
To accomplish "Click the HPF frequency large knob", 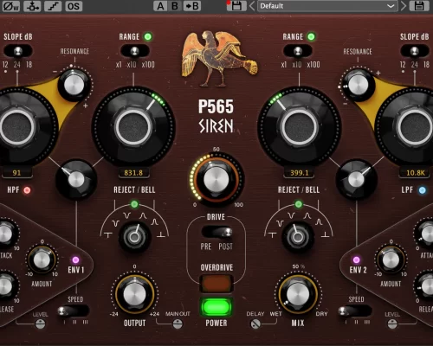I will tap(17, 127).
